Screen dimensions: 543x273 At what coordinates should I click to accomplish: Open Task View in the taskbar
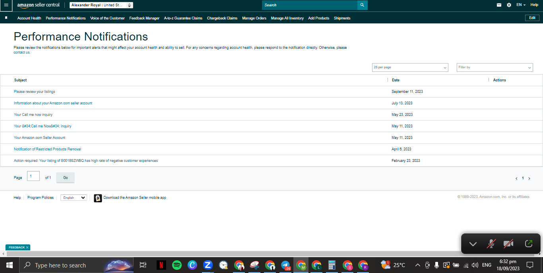(x=143, y=265)
